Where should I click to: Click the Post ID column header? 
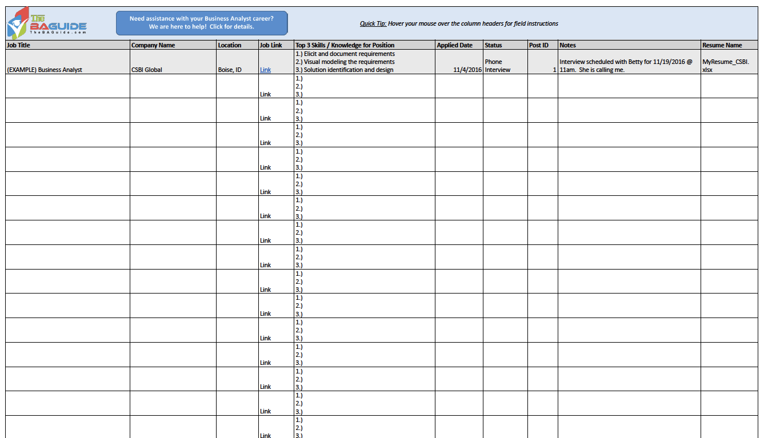click(x=542, y=45)
